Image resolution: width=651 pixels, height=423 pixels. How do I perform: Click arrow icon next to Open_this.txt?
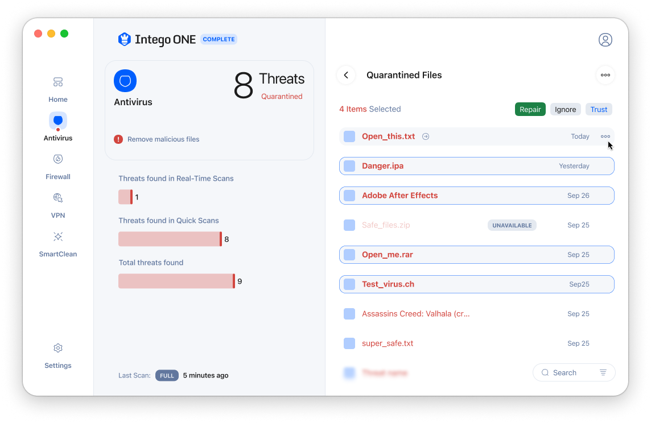coord(426,136)
